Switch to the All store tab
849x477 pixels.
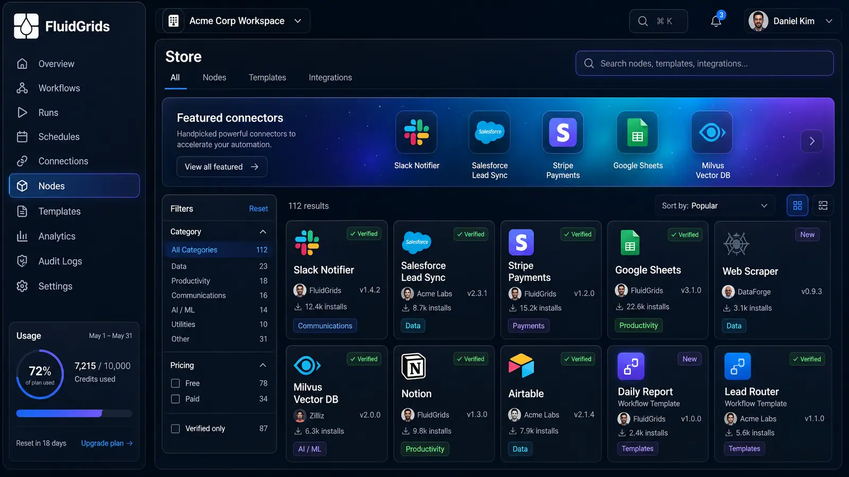[175, 77]
